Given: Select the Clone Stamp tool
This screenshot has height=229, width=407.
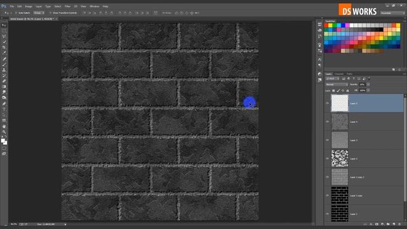Looking at the screenshot, I should coord(4,70).
